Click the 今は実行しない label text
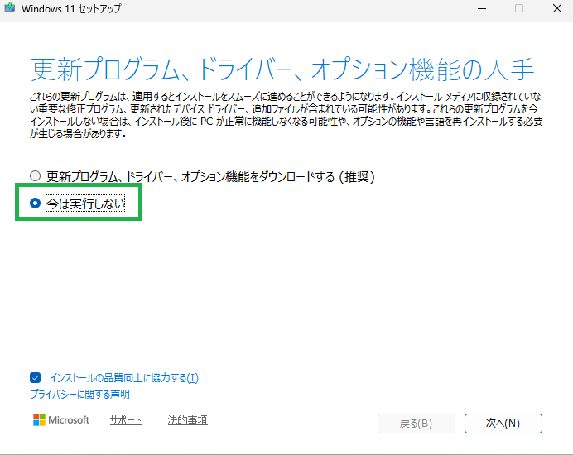Image resolution: width=573 pixels, height=455 pixels. (x=85, y=203)
